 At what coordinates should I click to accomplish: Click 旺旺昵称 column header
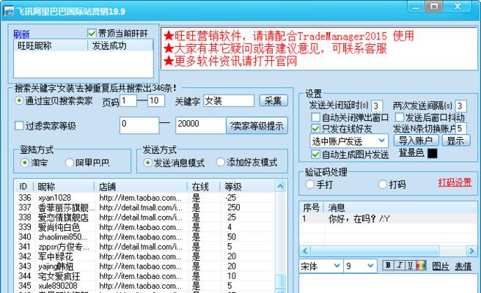point(51,45)
